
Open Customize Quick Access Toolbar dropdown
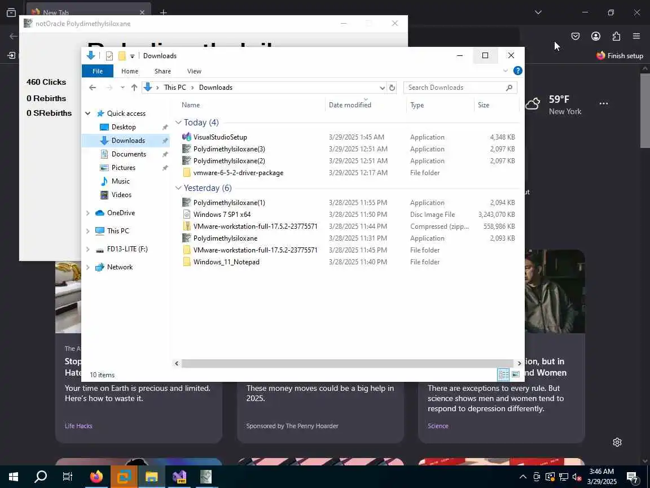(132, 56)
